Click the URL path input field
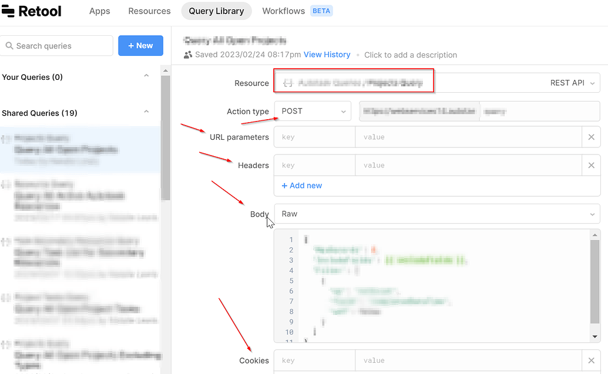Screen dimensions: 608x374 click(x=539, y=112)
